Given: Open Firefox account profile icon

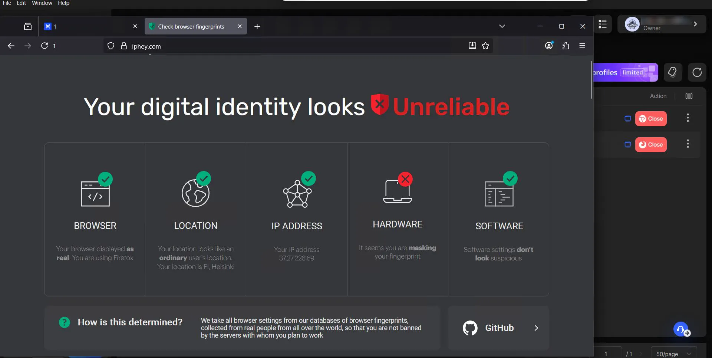Looking at the screenshot, I should [549, 46].
